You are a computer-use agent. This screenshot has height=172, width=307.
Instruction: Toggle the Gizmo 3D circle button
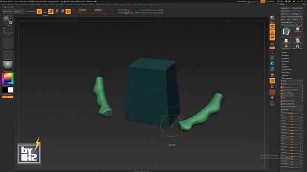tap(68, 11)
